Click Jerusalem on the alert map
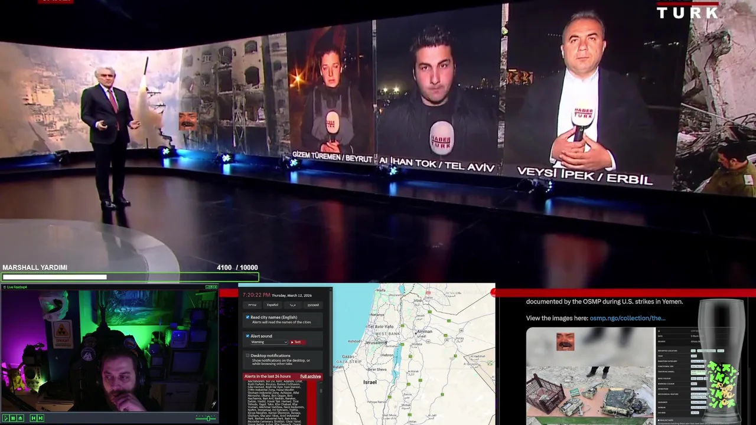The width and height of the screenshot is (756, 425). click(x=376, y=343)
